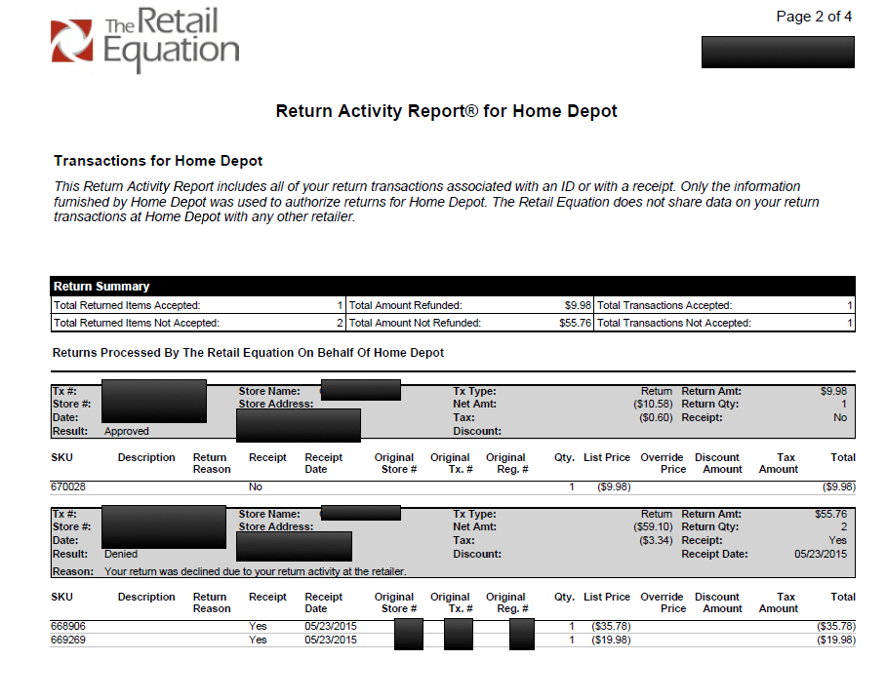The width and height of the screenshot is (886, 699).
Task: Select the ($35.78) list price for SKU 668906
Action: (x=611, y=626)
